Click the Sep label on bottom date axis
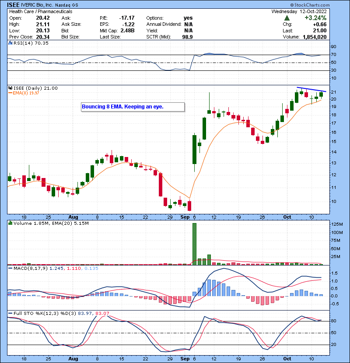The image size is (350, 363). coord(185,359)
